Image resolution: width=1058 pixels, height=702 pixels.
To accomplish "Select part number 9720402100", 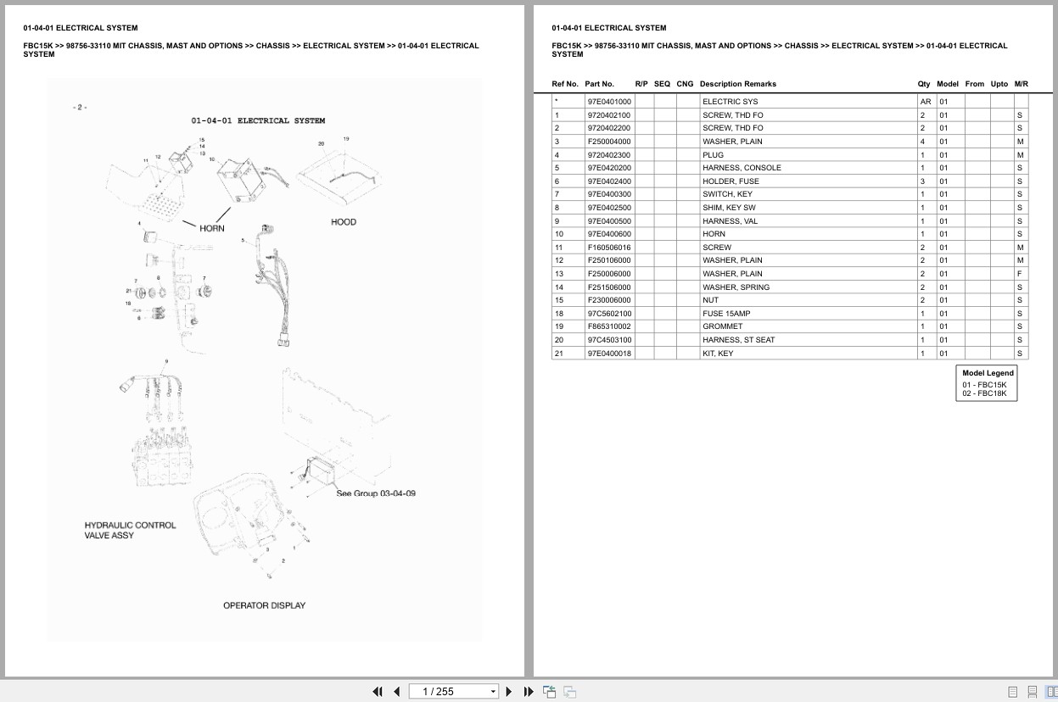I will click(x=608, y=115).
